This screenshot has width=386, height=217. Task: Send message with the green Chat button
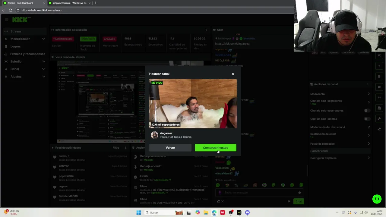tap(299, 201)
